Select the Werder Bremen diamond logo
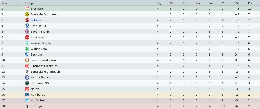The image size is (260, 109). [x=27, y=43]
